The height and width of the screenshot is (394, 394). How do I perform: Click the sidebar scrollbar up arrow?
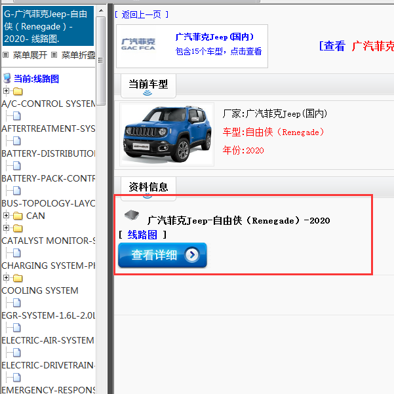[x=101, y=10]
